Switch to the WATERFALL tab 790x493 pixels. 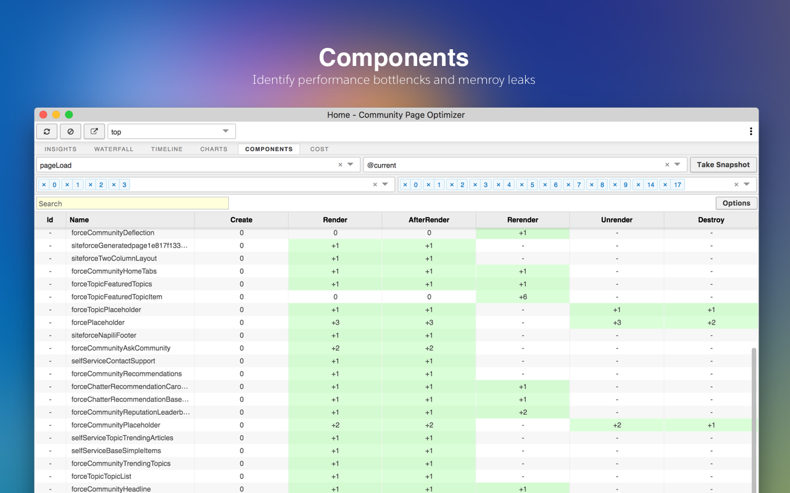[114, 149]
